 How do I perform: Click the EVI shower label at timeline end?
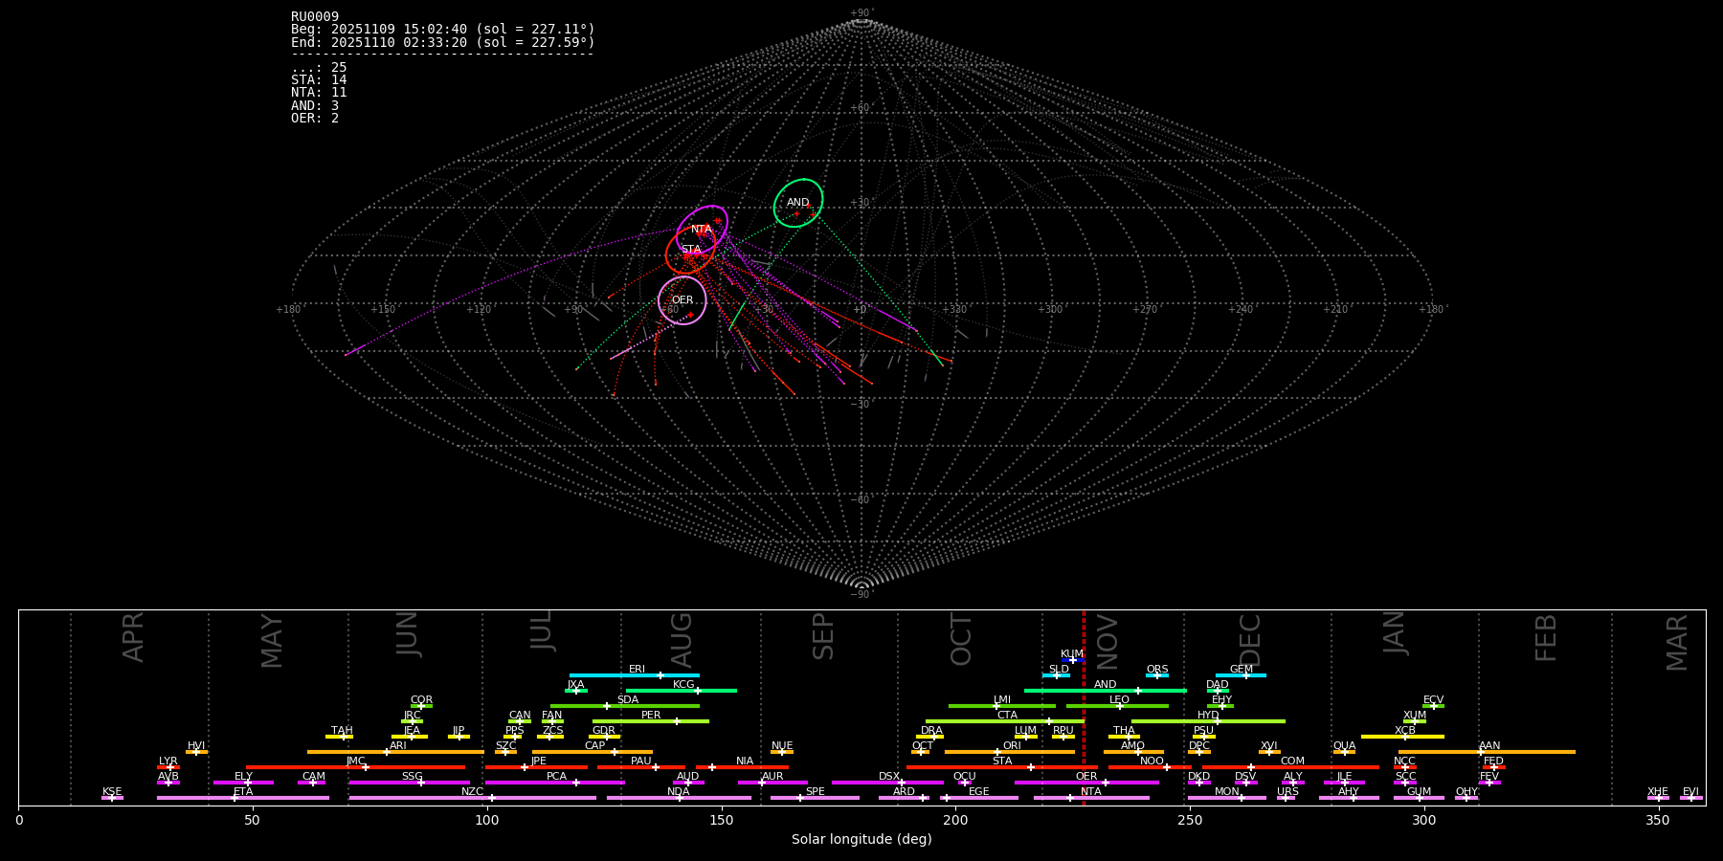(1690, 792)
